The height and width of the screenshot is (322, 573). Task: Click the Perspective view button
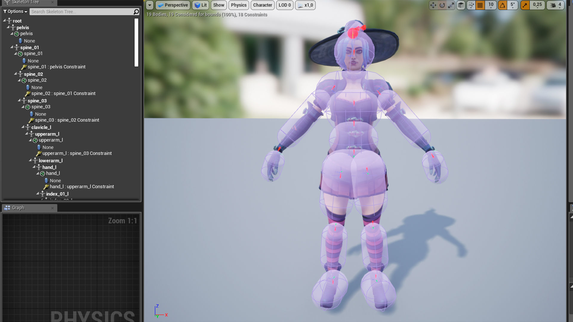173,5
